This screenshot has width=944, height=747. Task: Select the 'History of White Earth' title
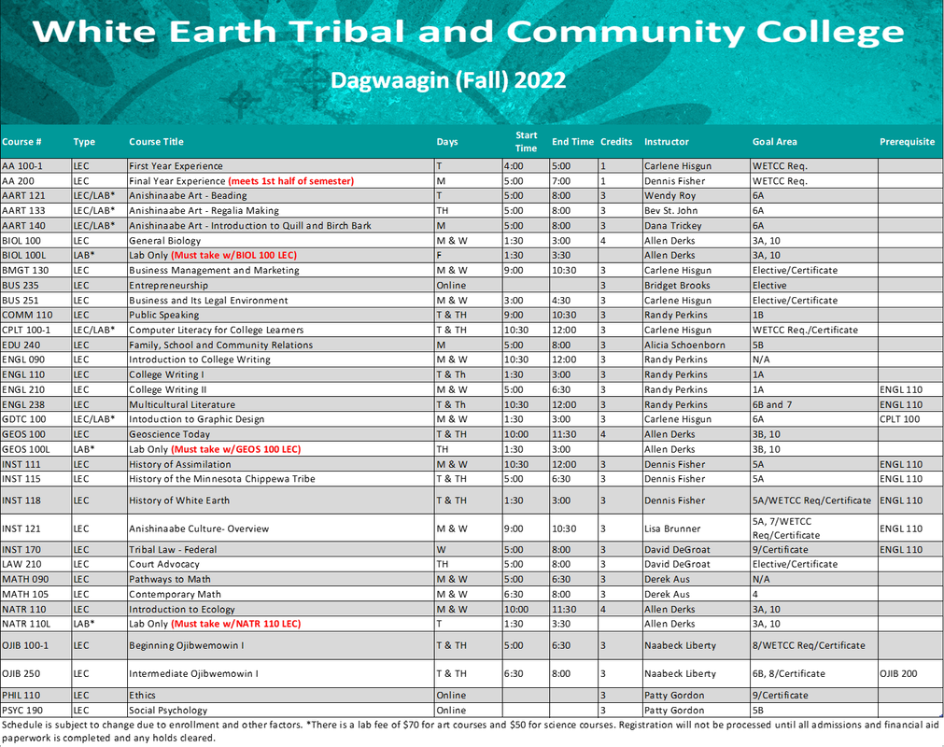(178, 500)
